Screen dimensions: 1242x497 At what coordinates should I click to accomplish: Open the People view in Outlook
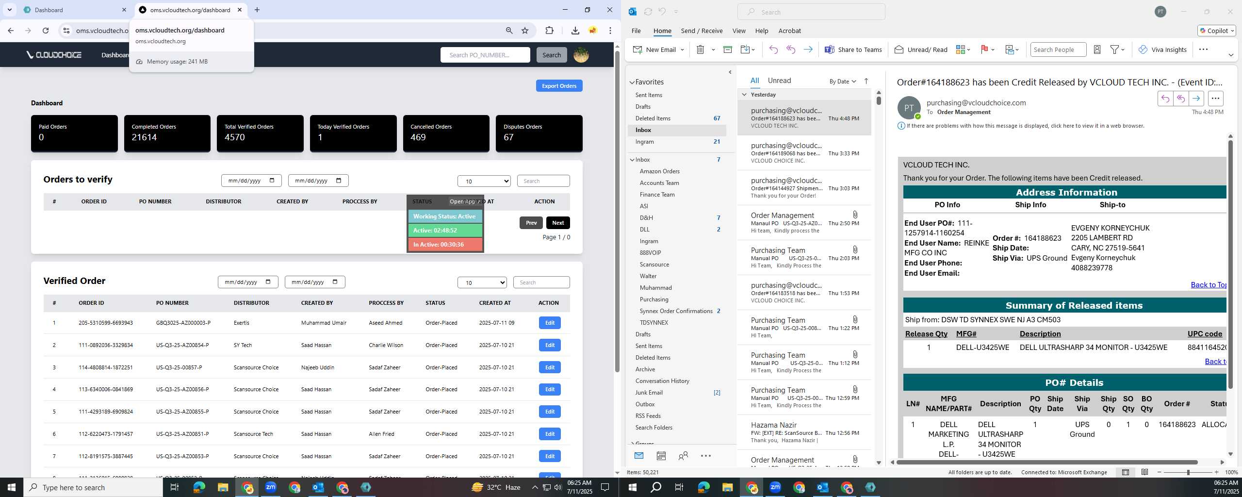pyautogui.click(x=683, y=456)
